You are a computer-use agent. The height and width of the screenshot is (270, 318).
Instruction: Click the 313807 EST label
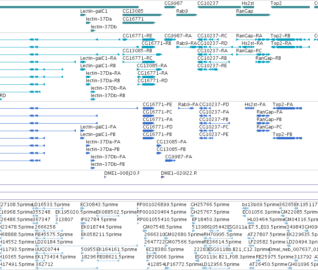(x=64, y=220)
